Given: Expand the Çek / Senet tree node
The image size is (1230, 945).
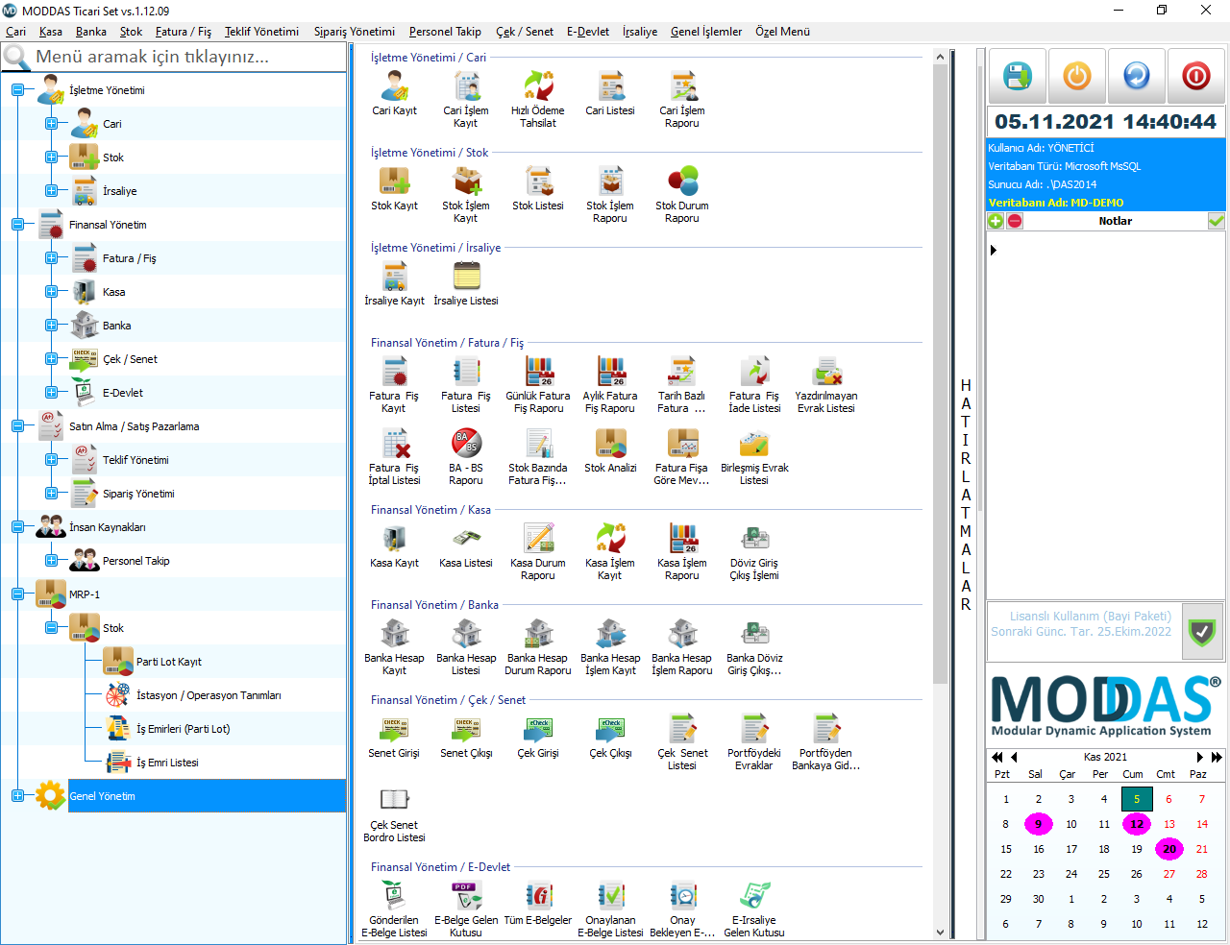Looking at the screenshot, I should pos(51,359).
